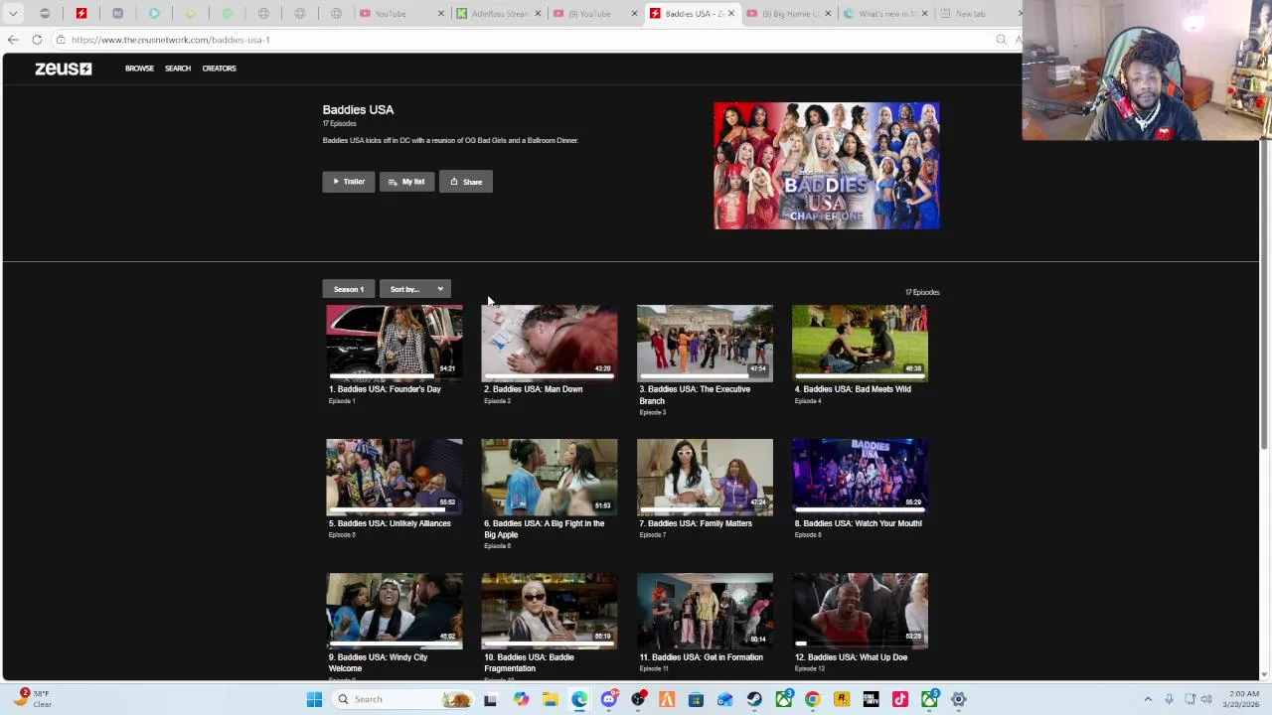Switch to the AdinRoss Stream tab
This screenshot has width=1272, height=715.
pos(499,14)
